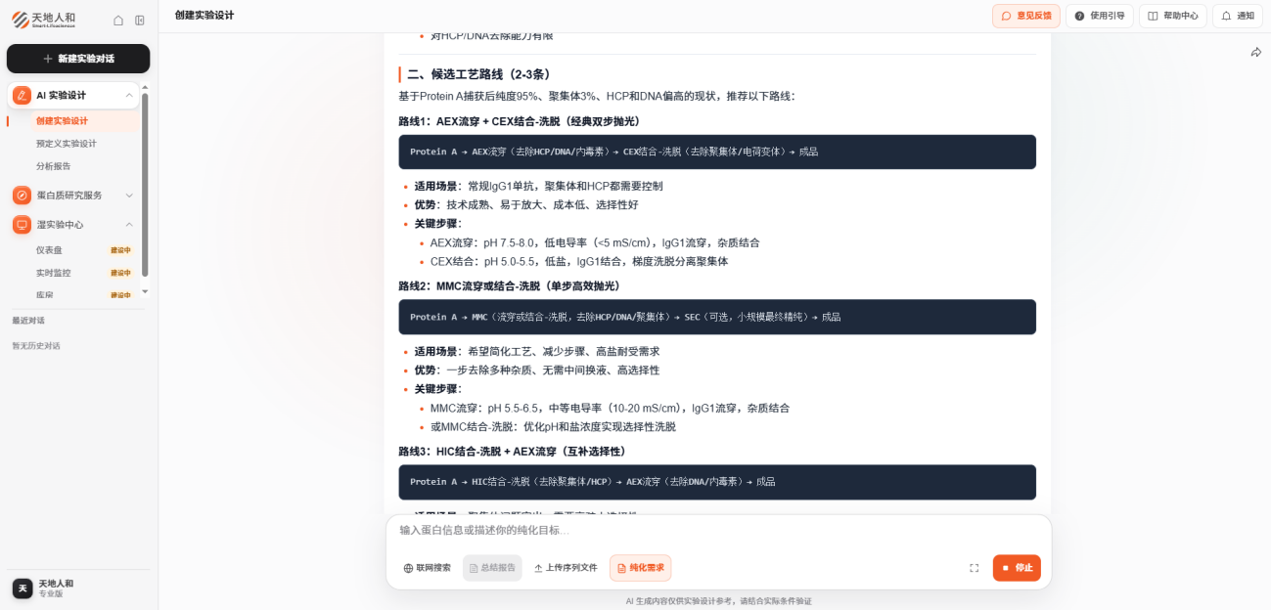Start a new chat with 新建实验对话

coord(78,59)
